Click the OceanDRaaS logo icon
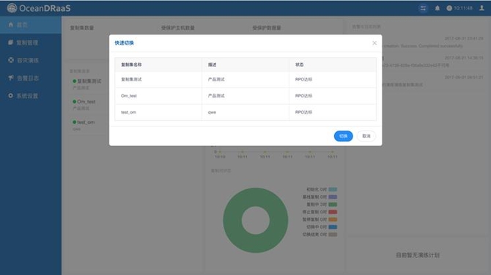This screenshot has height=275, width=491. 12,8
